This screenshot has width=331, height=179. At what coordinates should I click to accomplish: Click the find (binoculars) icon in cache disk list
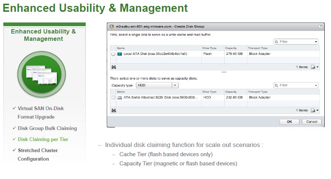point(113,67)
